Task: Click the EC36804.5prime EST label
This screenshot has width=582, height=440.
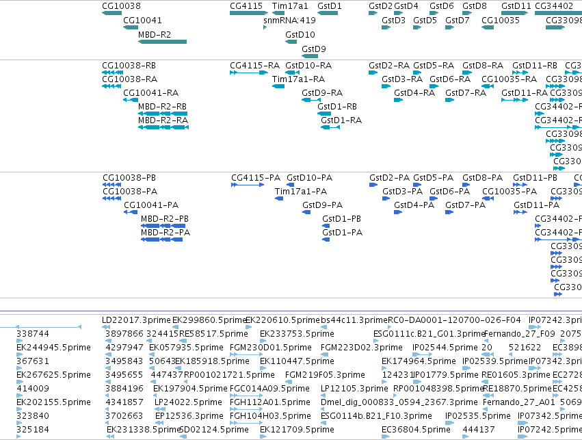Action: (x=416, y=430)
